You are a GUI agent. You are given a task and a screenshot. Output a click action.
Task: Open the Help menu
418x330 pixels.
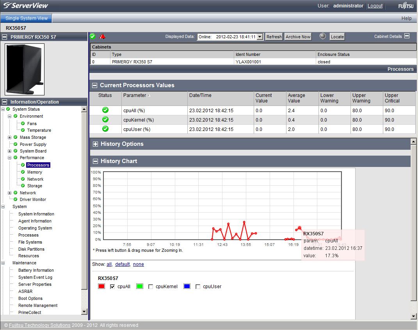(406, 18)
